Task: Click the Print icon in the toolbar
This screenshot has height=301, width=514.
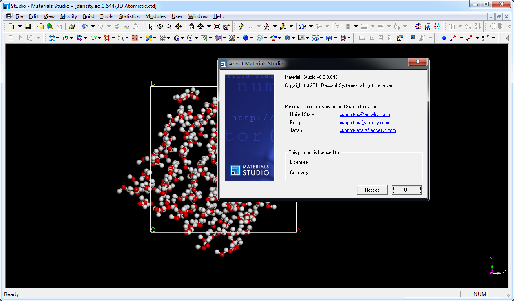Action: click(71, 27)
